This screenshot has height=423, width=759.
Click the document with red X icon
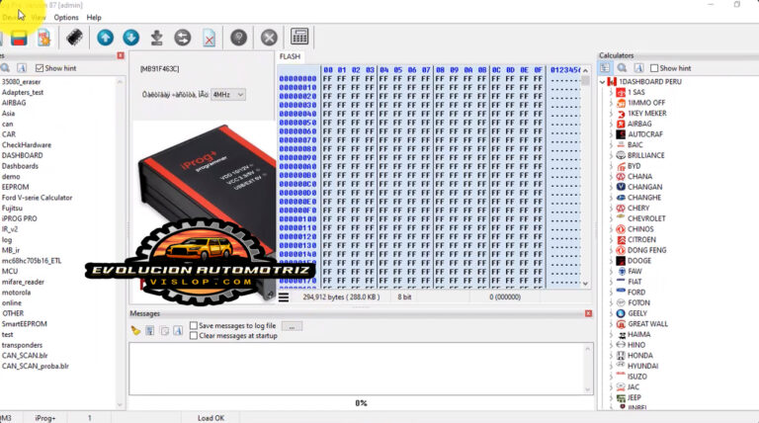coord(210,38)
